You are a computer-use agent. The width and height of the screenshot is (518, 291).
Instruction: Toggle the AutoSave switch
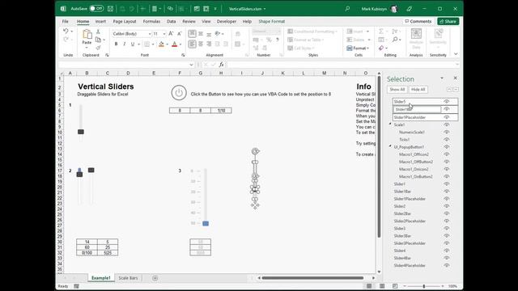(96, 9)
